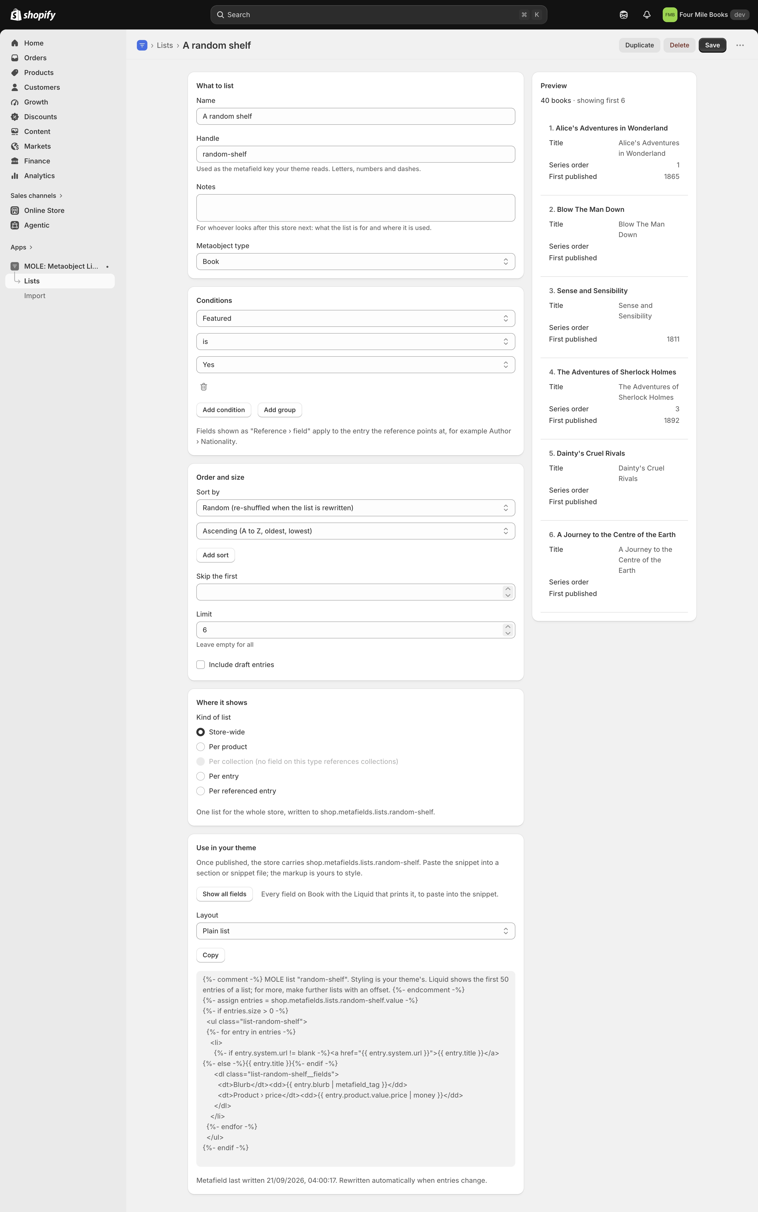Click the Show all fields button
The width and height of the screenshot is (758, 1212).
click(x=224, y=894)
